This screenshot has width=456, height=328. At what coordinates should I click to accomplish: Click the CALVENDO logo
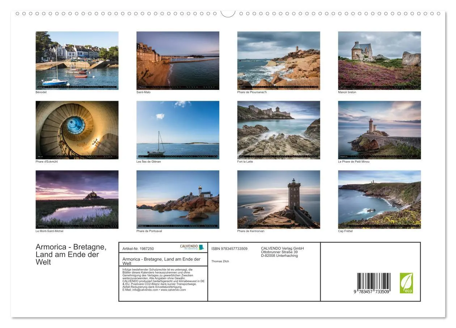192,247
